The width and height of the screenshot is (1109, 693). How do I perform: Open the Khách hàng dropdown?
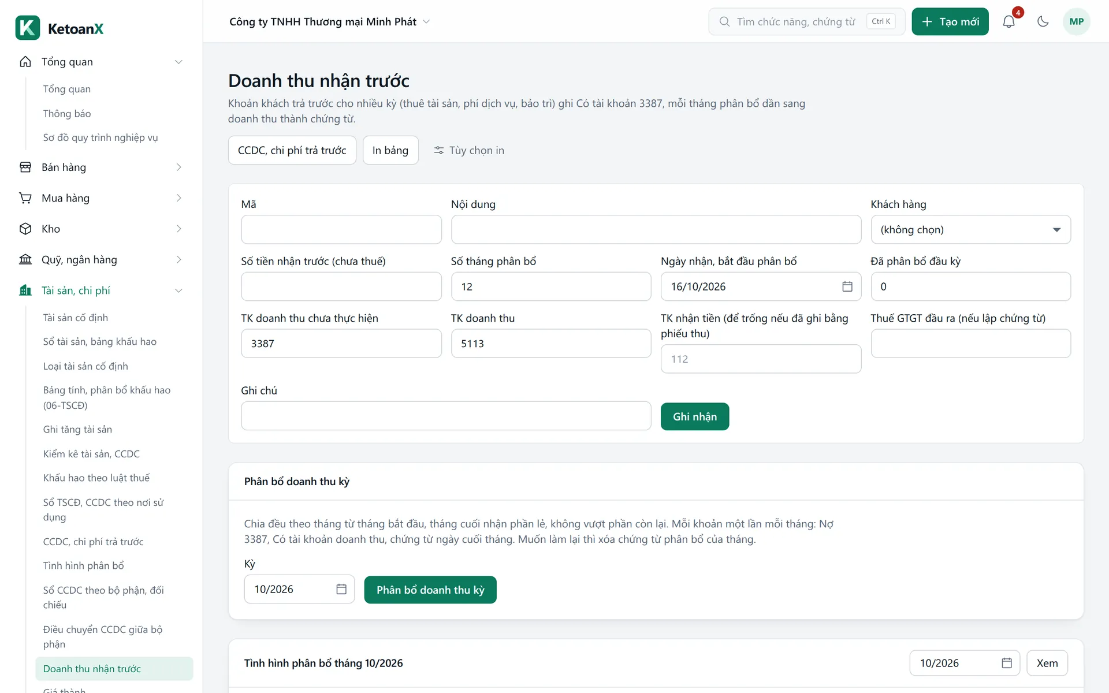(x=970, y=230)
